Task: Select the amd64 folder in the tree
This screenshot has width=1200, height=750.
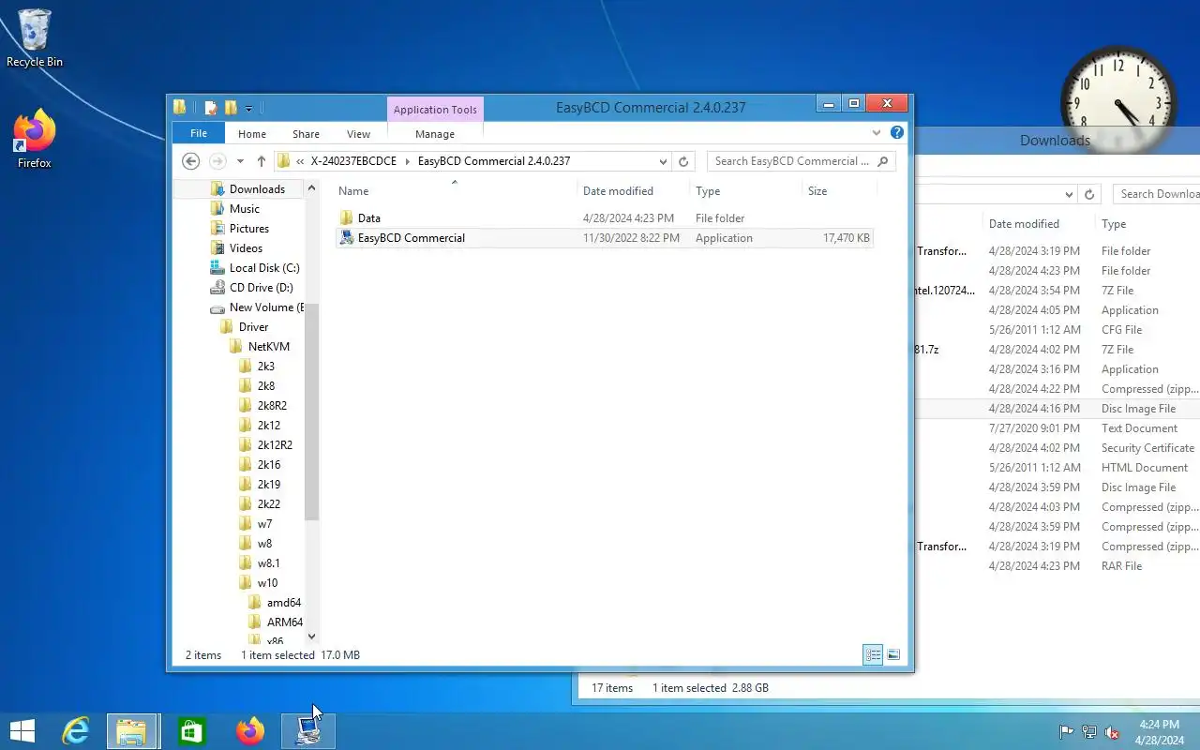Action: coord(283,603)
